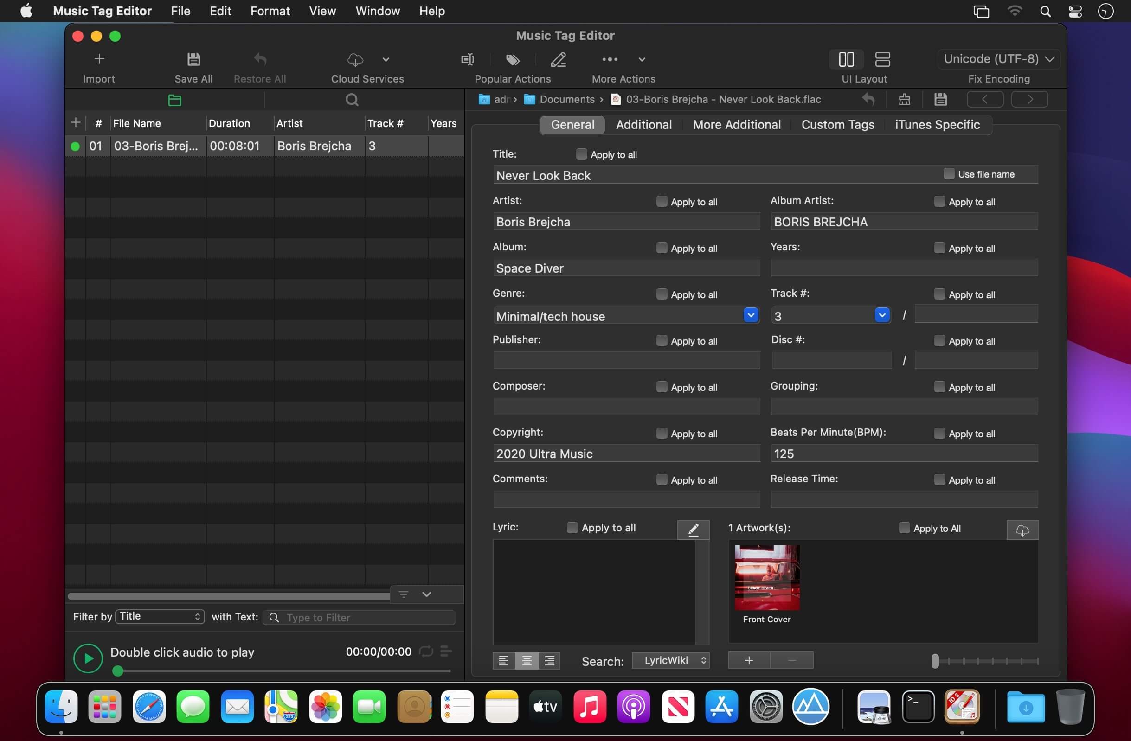
Task: Click the lyric edit pencil button
Action: 694,530
